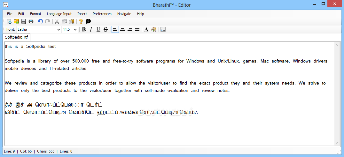The height and width of the screenshot is (157, 344).
Task: Toggle underline formatting
Action: coord(98,29)
